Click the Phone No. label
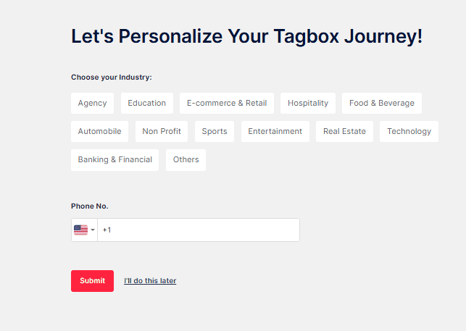The image size is (466, 331). click(x=90, y=206)
